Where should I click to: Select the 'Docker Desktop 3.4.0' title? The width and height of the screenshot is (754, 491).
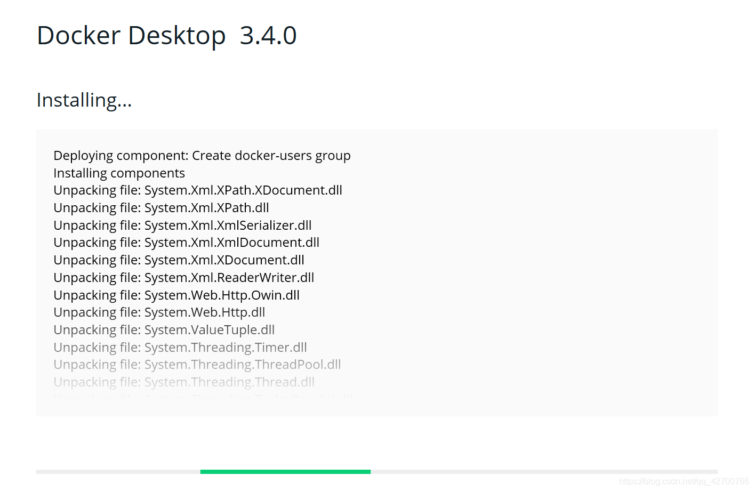pos(166,36)
